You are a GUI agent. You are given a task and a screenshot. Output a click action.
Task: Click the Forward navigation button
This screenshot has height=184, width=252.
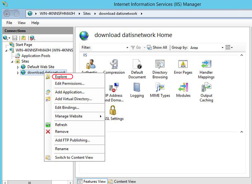pyautogui.click(x=16, y=14)
